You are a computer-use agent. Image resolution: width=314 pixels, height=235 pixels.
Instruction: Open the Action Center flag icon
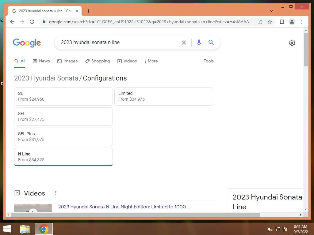[x=285, y=229]
